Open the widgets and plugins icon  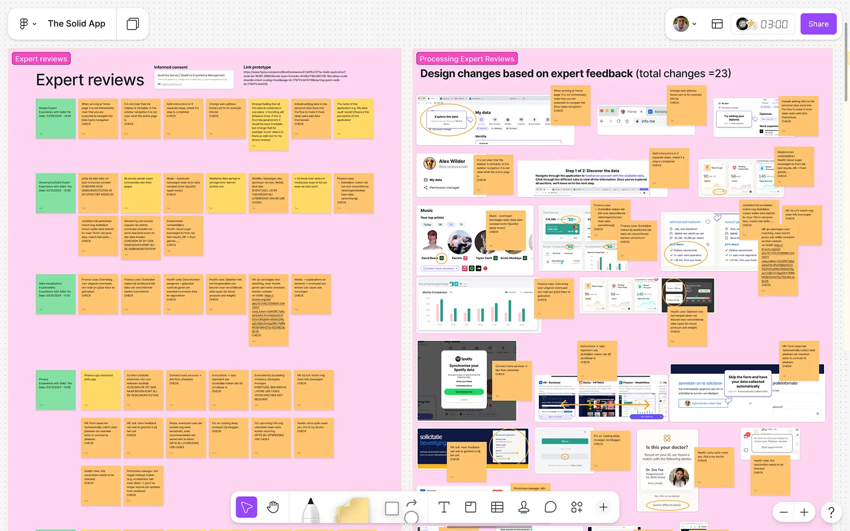tap(577, 507)
